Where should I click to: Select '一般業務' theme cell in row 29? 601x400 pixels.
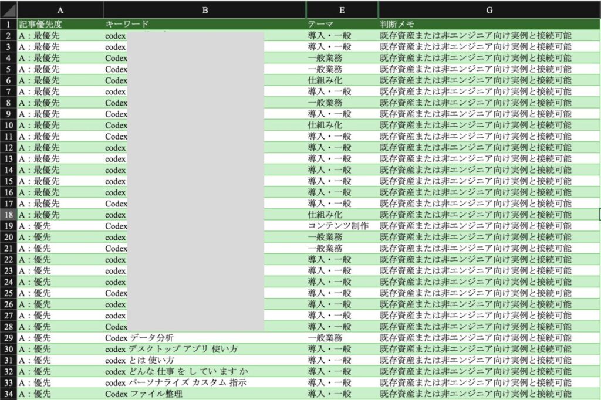[x=342, y=338]
